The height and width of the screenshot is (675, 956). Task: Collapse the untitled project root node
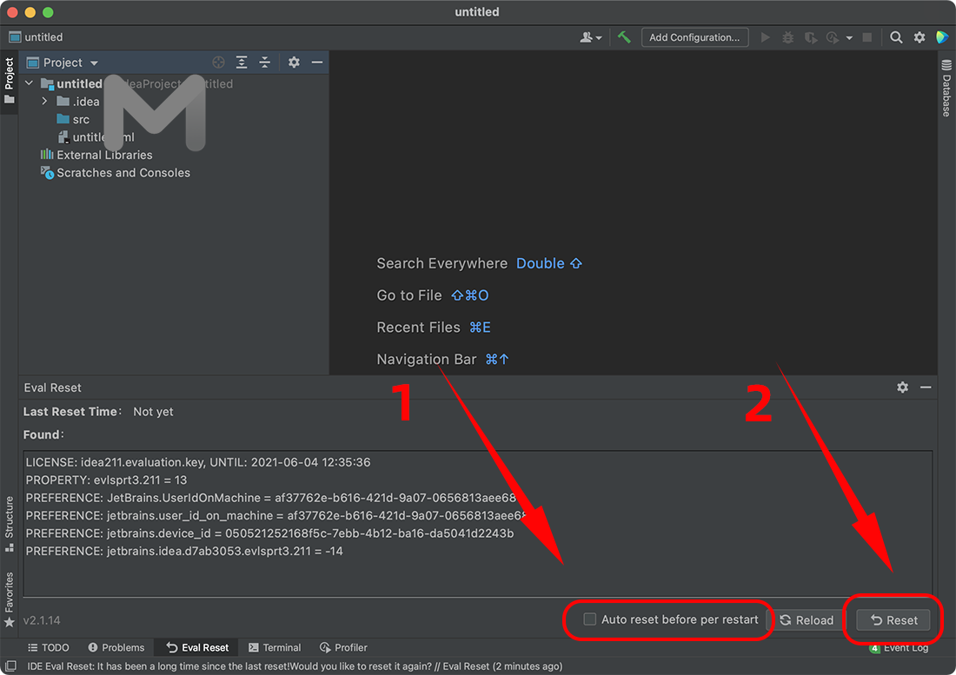tap(29, 83)
